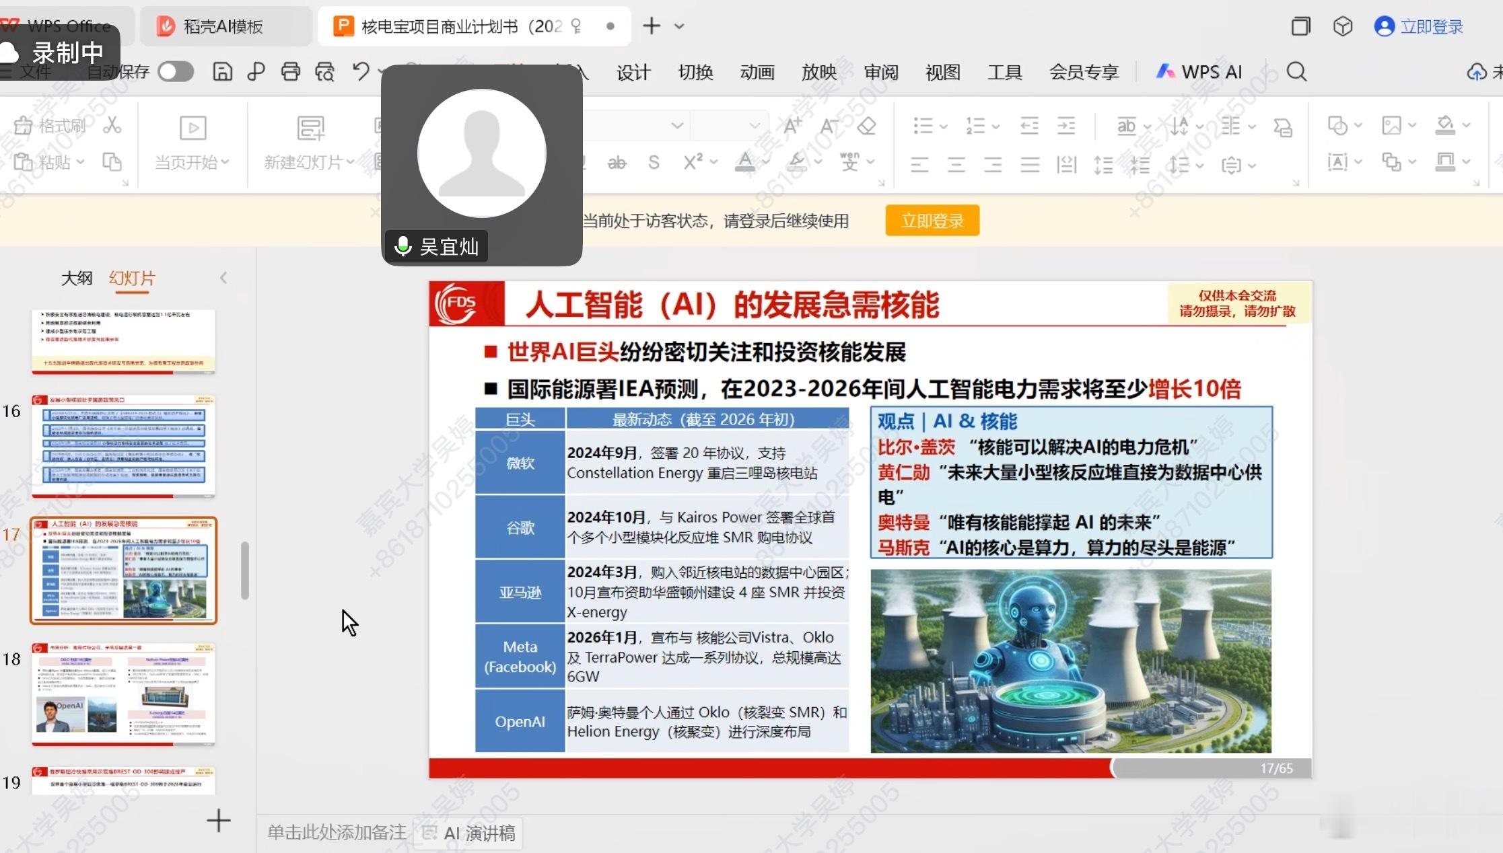Expand the bullet list dropdown arrow

pos(944,126)
